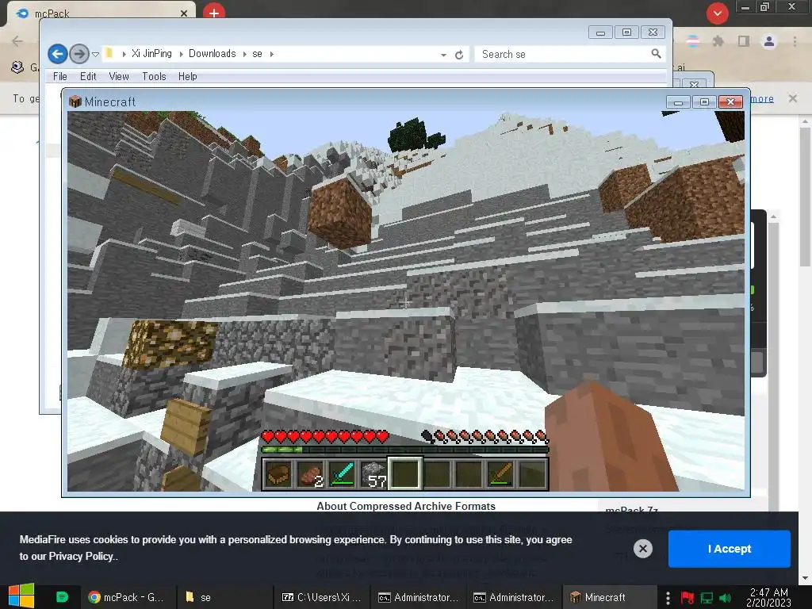Select the diamond sword hotbar slot
812x609 pixels.
click(342, 474)
